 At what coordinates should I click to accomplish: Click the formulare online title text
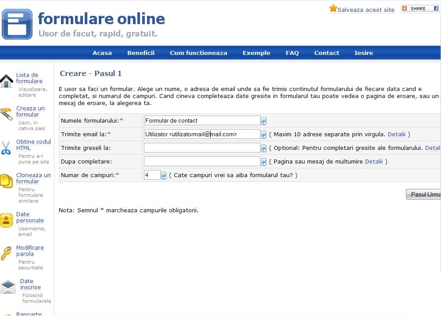[101, 19]
